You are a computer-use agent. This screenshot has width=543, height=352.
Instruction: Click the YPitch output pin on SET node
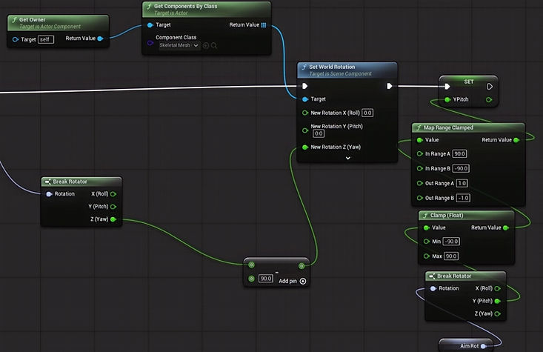click(489, 100)
